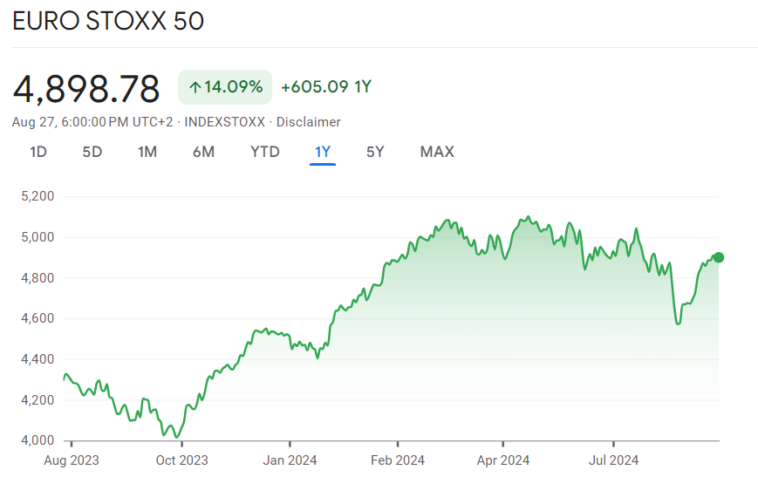
Task: Click the 4,200 y-axis label
Action: [x=38, y=399]
